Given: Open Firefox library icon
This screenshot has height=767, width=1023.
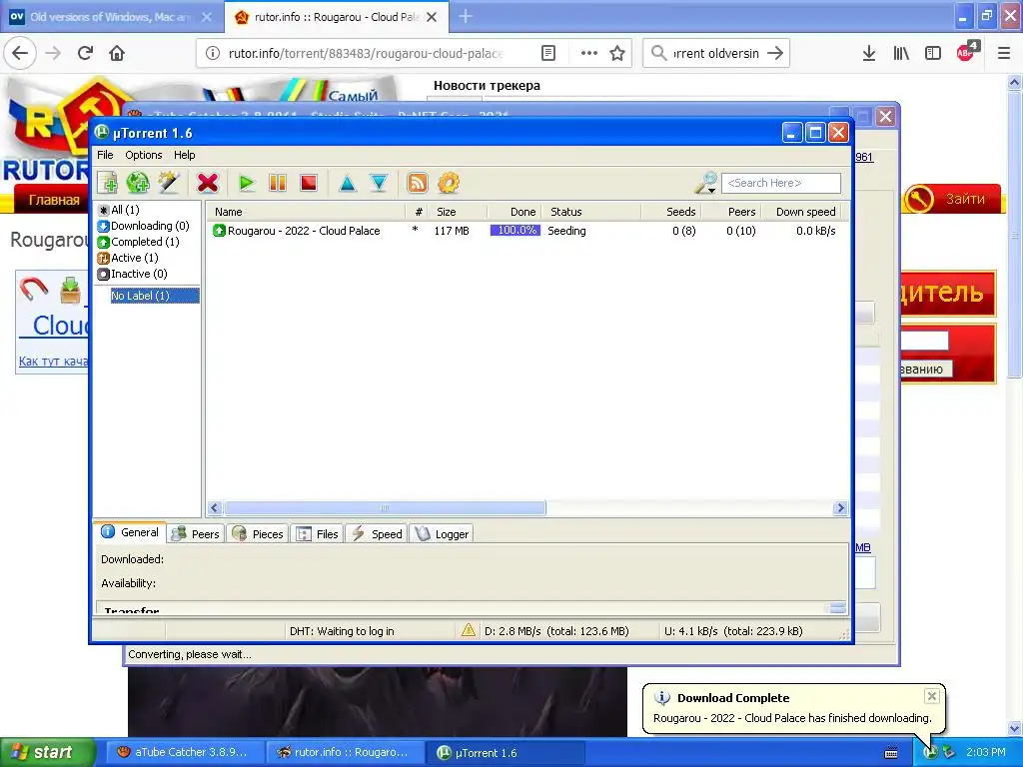Looking at the screenshot, I should point(901,54).
